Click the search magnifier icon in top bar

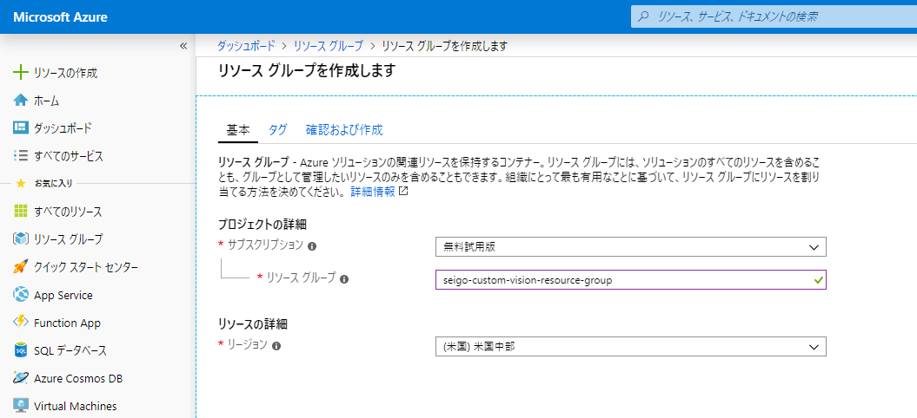(643, 17)
